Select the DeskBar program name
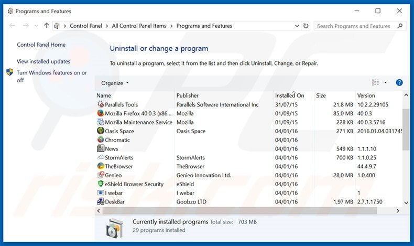The image size is (414, 246). click(x=115, y=202)
